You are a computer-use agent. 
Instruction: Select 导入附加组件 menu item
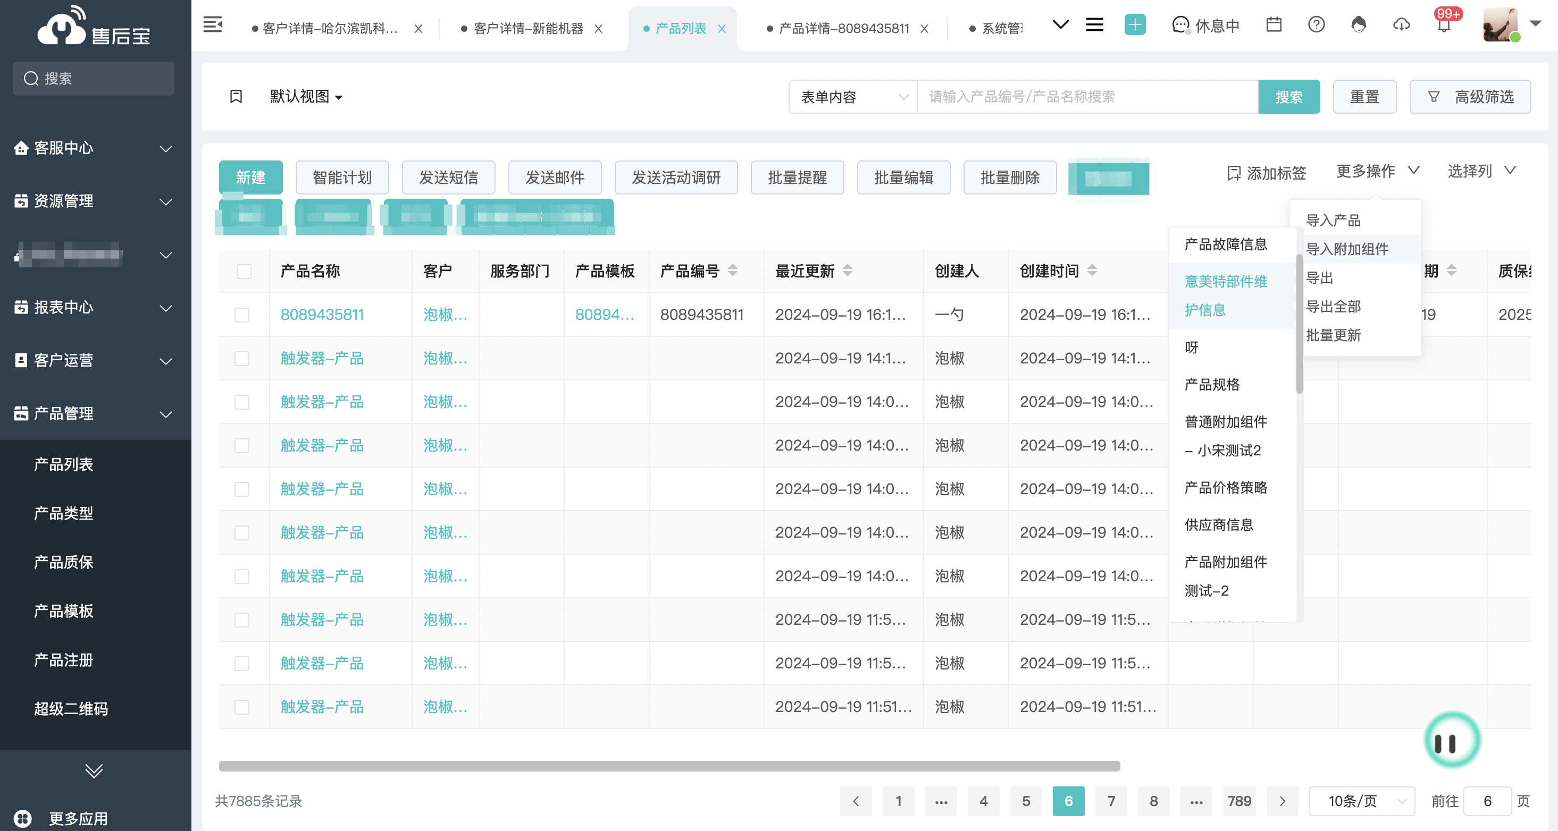(x=1355, y=249)
